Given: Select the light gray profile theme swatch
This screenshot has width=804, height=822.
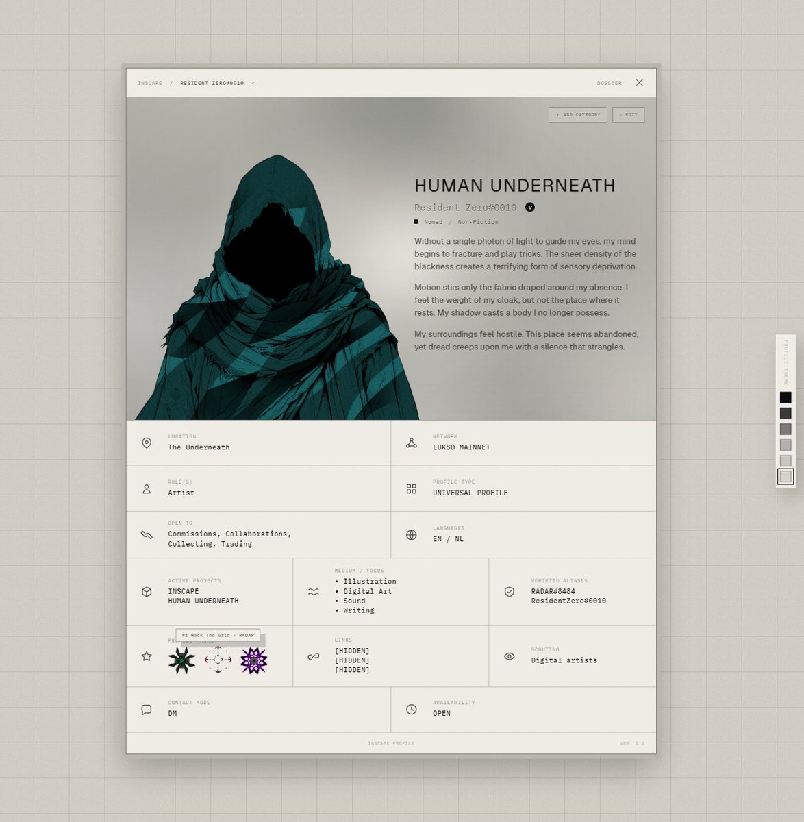Looking at the screenshot, I should [786, 445].
